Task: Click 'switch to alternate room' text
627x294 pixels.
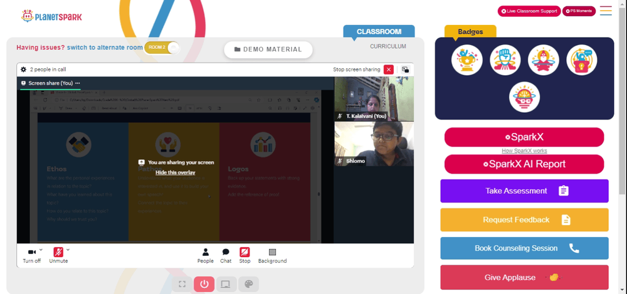Action: click(x=105, y=47)
